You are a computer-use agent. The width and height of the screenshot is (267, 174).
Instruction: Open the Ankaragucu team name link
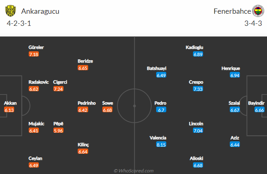click(40, 11)
